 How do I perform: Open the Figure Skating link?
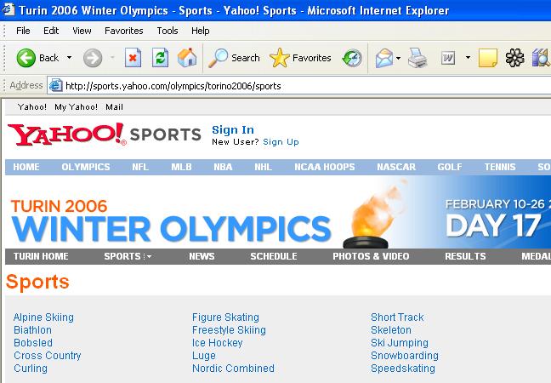(225, 317)
